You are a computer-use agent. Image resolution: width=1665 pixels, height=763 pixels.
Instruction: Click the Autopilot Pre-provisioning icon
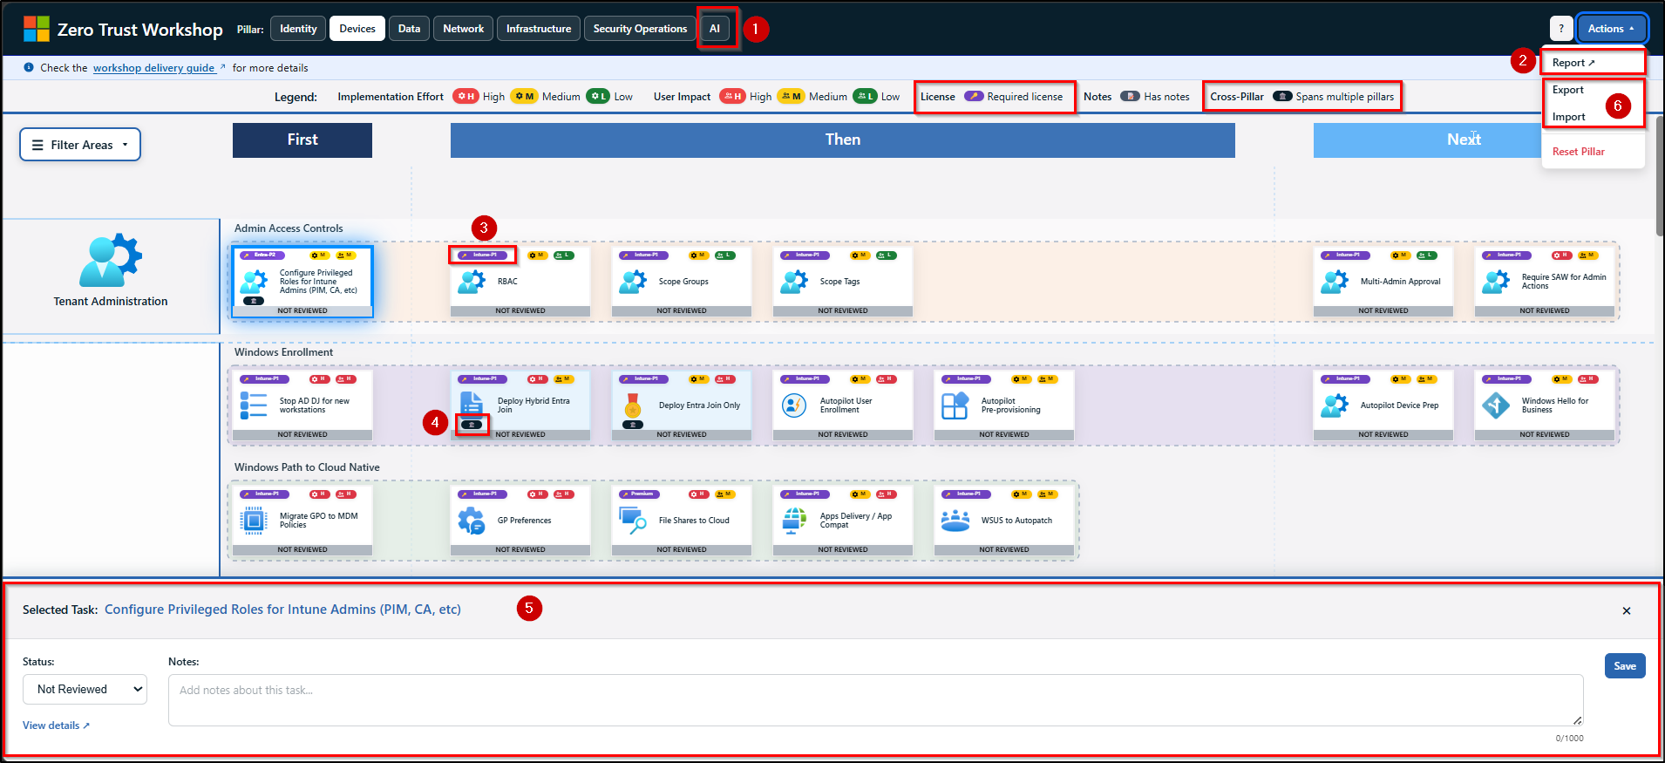[x=955, y=405]
